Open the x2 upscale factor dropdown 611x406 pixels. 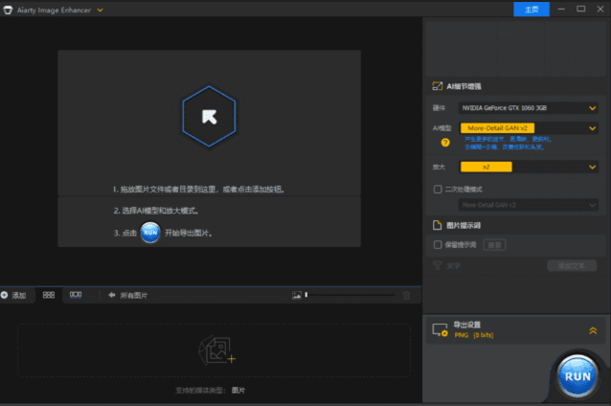(x=529, y=167)
